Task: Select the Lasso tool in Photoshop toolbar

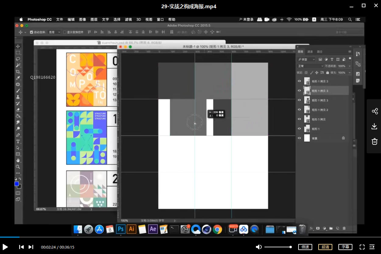Action: [x=18, y=59]
